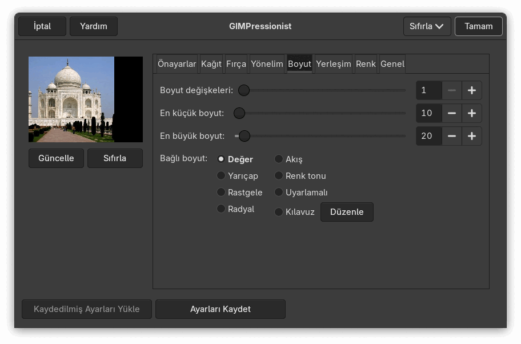Image resolution: width=521 pixels, height=344 pixels.
Task: Select the Boyut tab
Action: point(299,64)
